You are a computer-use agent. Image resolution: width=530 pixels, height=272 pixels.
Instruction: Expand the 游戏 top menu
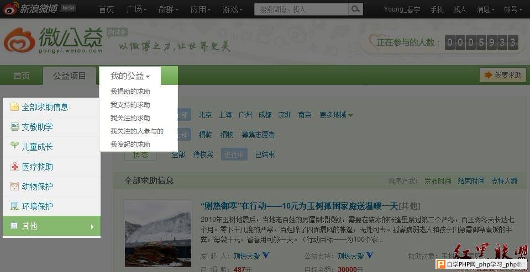(233, 9)
